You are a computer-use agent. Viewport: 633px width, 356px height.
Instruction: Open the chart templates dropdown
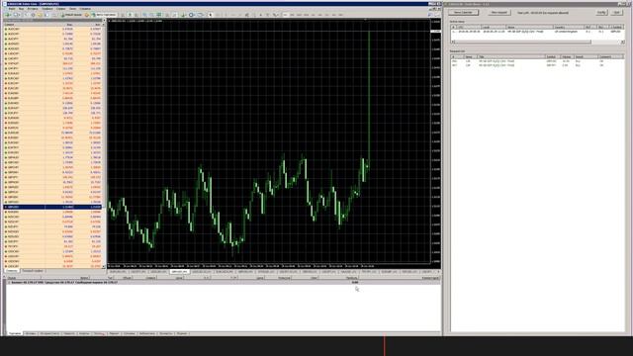tap(200, 15)
